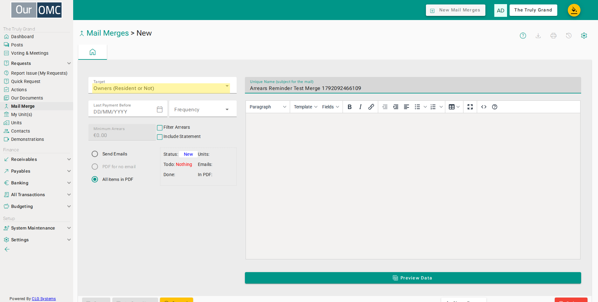
Task: Click the download icon at top
Action: (538, 36)
